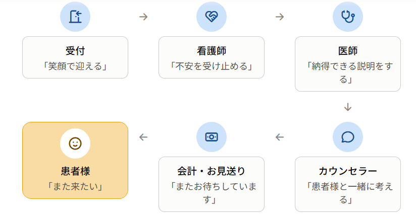Click the stethoscope doctor icon
416x217 pixels.
348,17
